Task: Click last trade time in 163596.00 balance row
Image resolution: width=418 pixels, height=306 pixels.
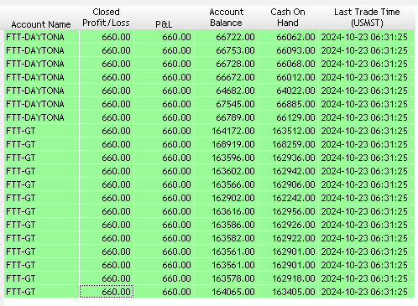Action: pos(367,158)
